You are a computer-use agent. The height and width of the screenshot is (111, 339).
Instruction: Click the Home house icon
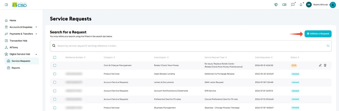pos(6,20)
